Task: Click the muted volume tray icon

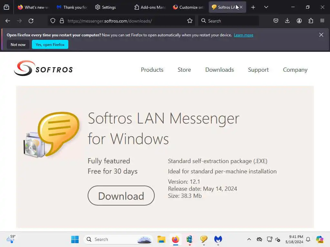Action: pyautogui.click(x=278, y=239)
